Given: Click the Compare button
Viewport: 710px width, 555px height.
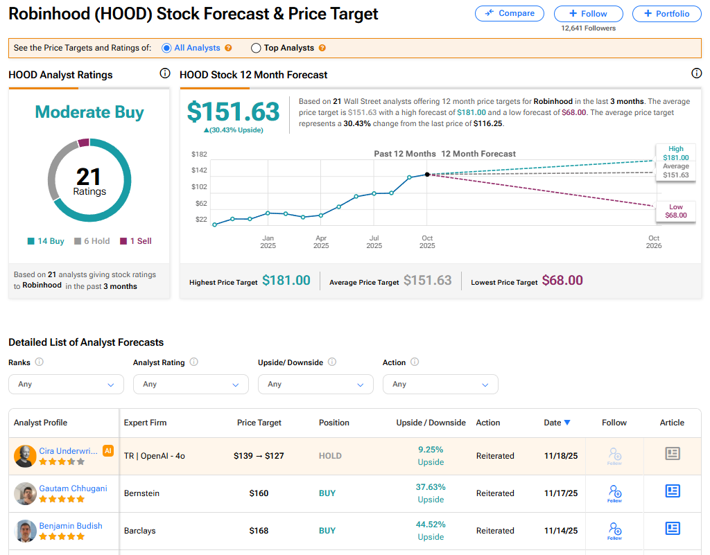Looking at the screenshot, I should (x=510, y=13).
